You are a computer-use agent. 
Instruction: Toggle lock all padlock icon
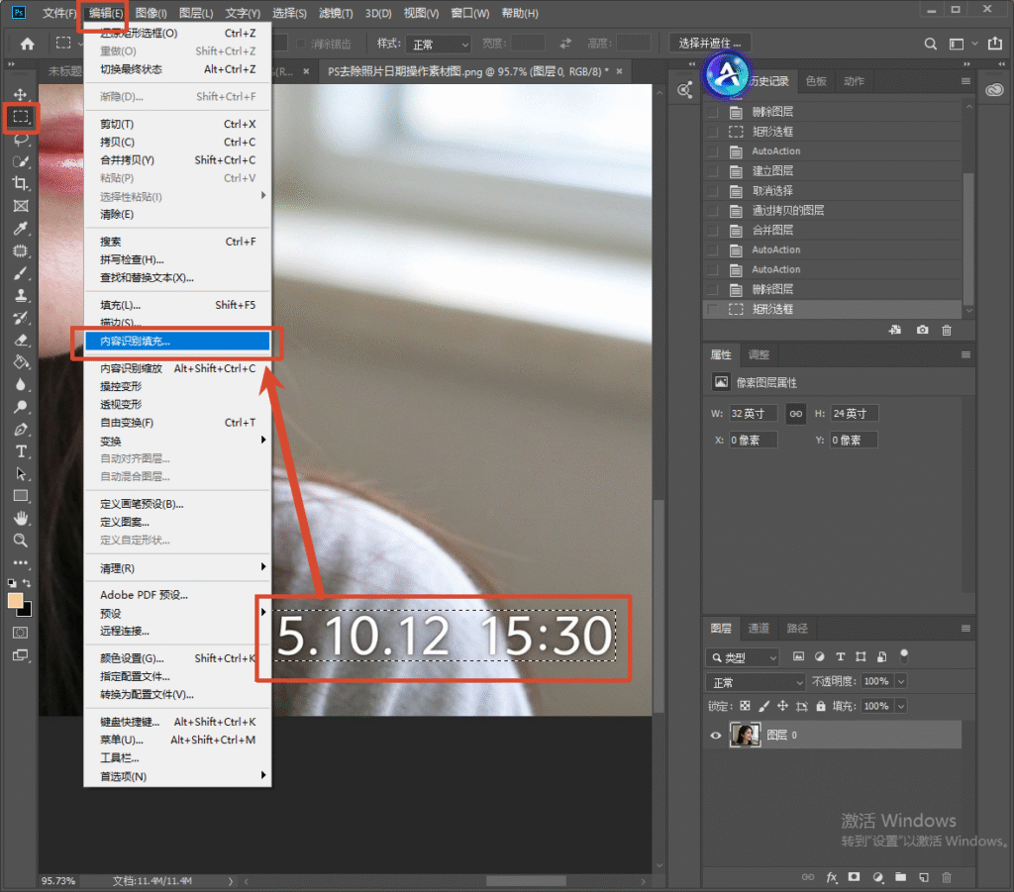[x=821, y=706]
